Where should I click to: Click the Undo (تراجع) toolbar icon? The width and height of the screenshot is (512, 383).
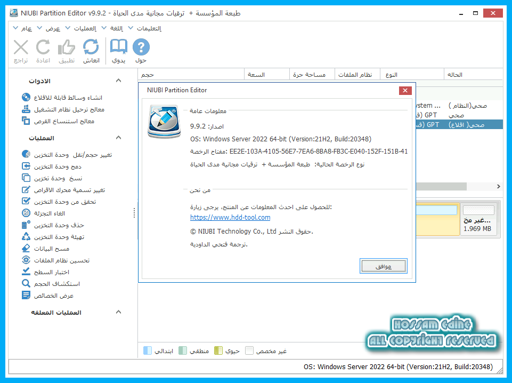[21, 47]
